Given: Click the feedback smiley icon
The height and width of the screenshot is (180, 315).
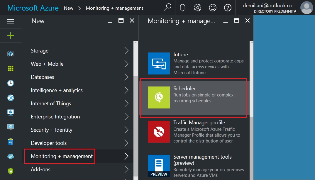Looking at the screenshot, I should pos(213,8).
